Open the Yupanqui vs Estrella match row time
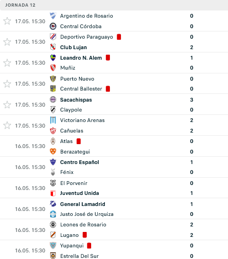 click(x=30, y=251)
